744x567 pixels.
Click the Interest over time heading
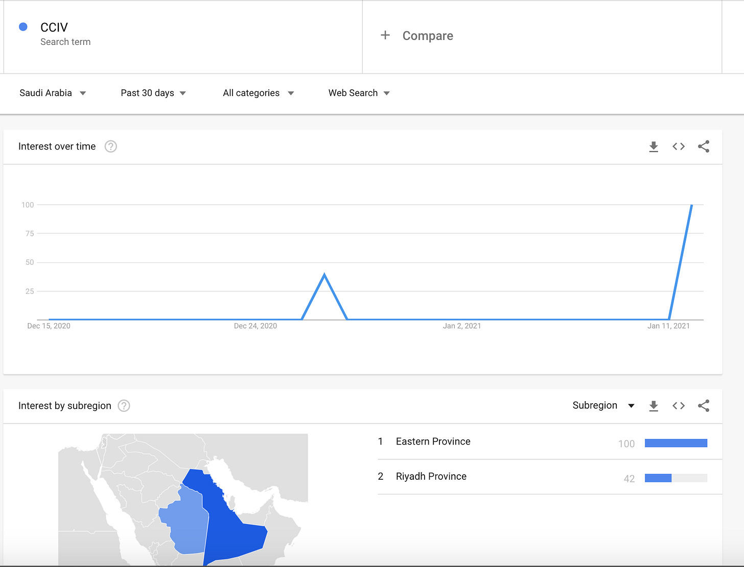click(x=57, y=146)
